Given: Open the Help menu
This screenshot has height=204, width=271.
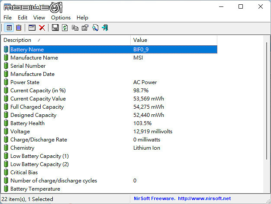Looking at the screenshot, I should (x=82, y=18).
